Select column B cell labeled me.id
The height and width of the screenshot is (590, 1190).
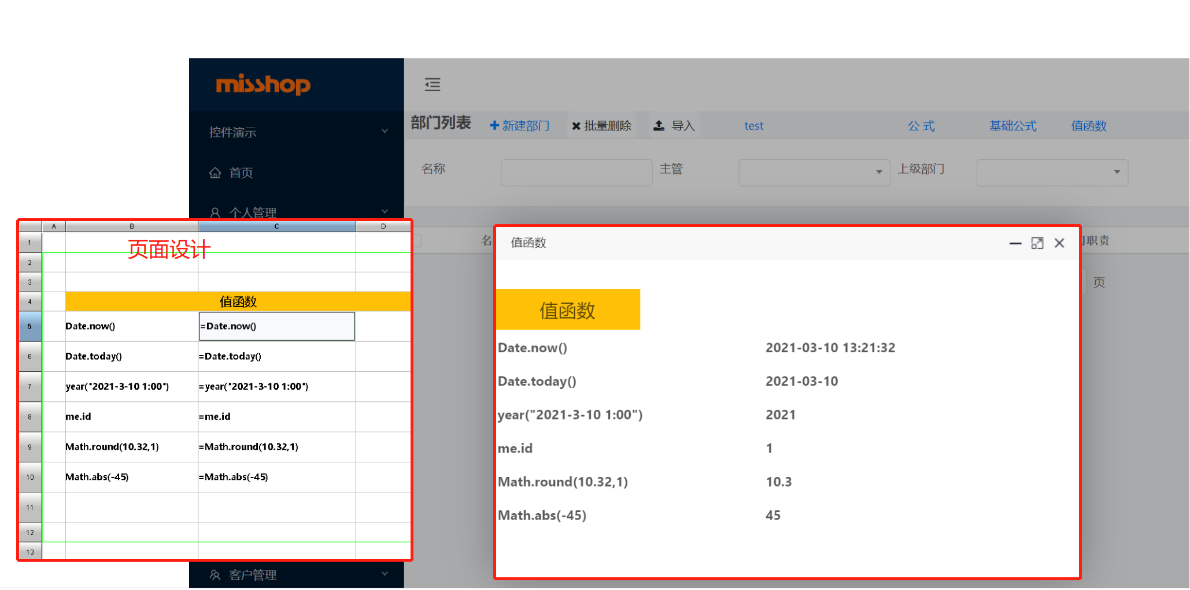tap(132, 416)
